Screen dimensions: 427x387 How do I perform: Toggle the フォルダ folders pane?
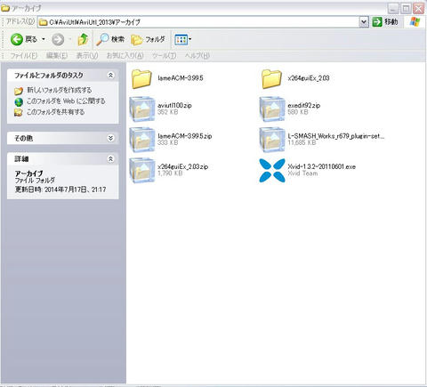coord(148,39)
